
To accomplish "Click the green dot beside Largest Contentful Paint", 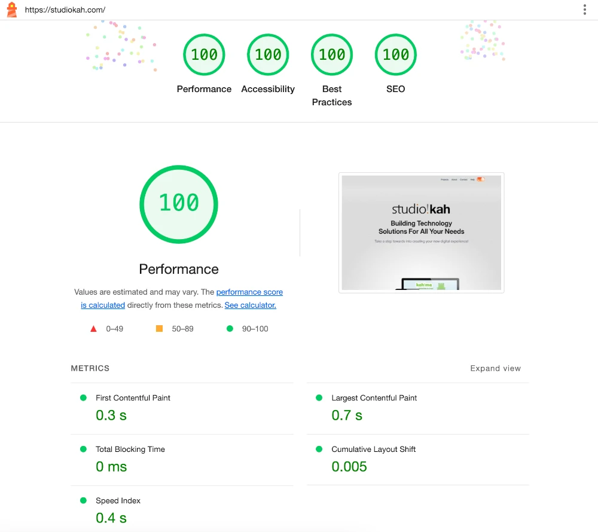I will coord(319,396).
